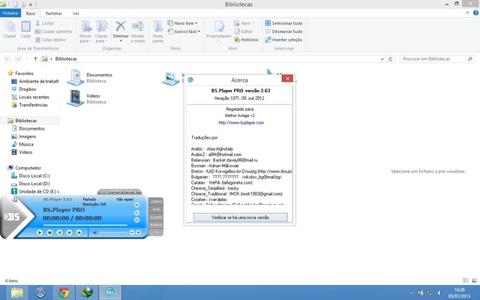Click BS.Player volume slider
The height and width of the screenshot is (300, 480).
(113, 232)
